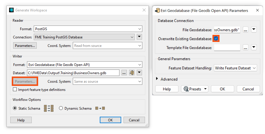Open Writer Parameters button
The width and height of the screenshot is (265, 134).
coord(25,81)
